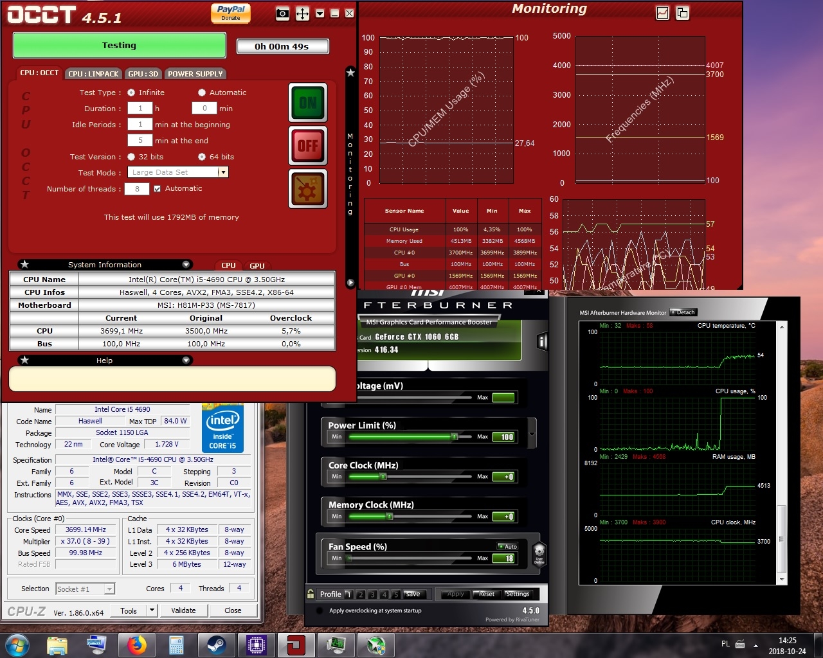Open the Calculator taskbar icon
Image resolution: width=823 pixels, height=658 pixels.
pyautogui.click(x=176, y=645)
